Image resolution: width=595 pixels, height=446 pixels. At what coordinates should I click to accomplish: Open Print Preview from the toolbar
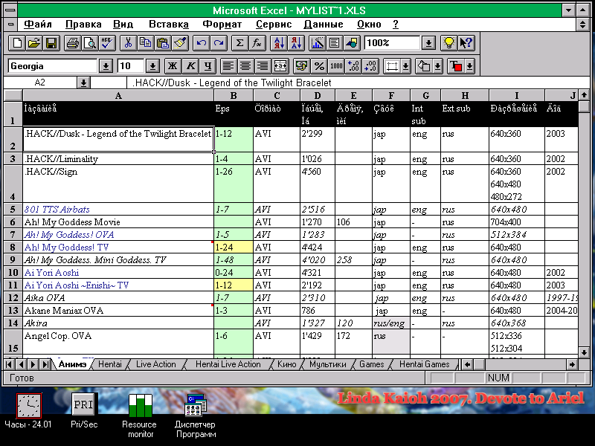90,43
